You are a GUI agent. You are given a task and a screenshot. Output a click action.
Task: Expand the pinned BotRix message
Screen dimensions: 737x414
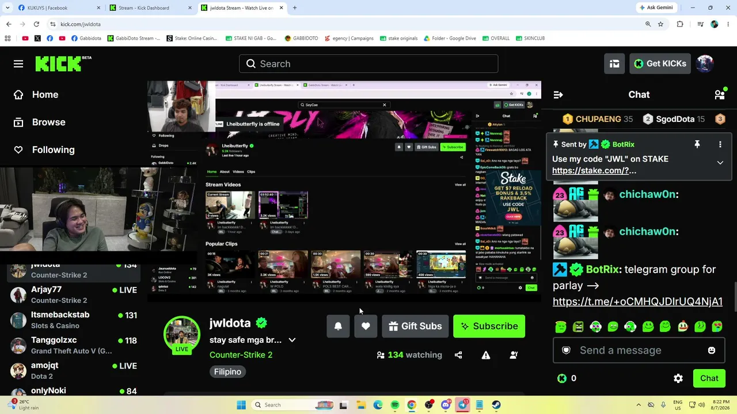point(720,163)
